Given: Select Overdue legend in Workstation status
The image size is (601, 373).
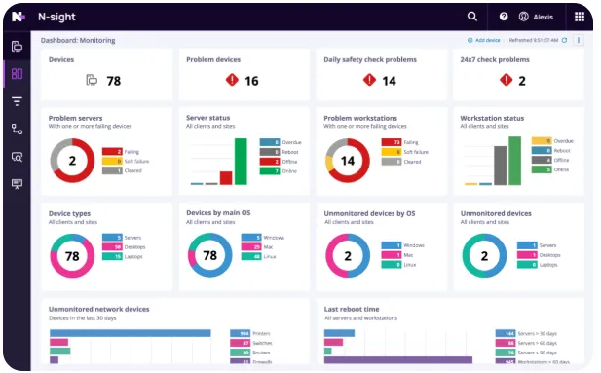Looking at the screenshot, I should click(x=552, y=140).
